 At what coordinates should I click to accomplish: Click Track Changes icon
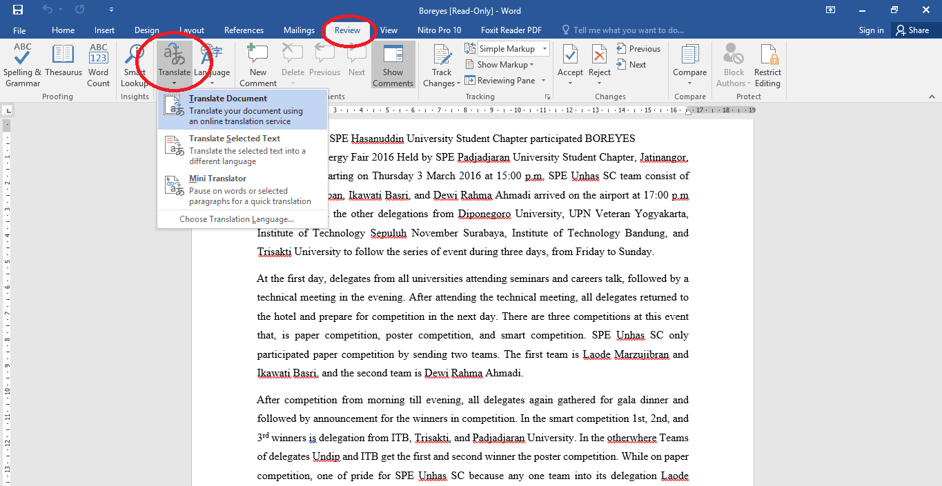[442, 54]
